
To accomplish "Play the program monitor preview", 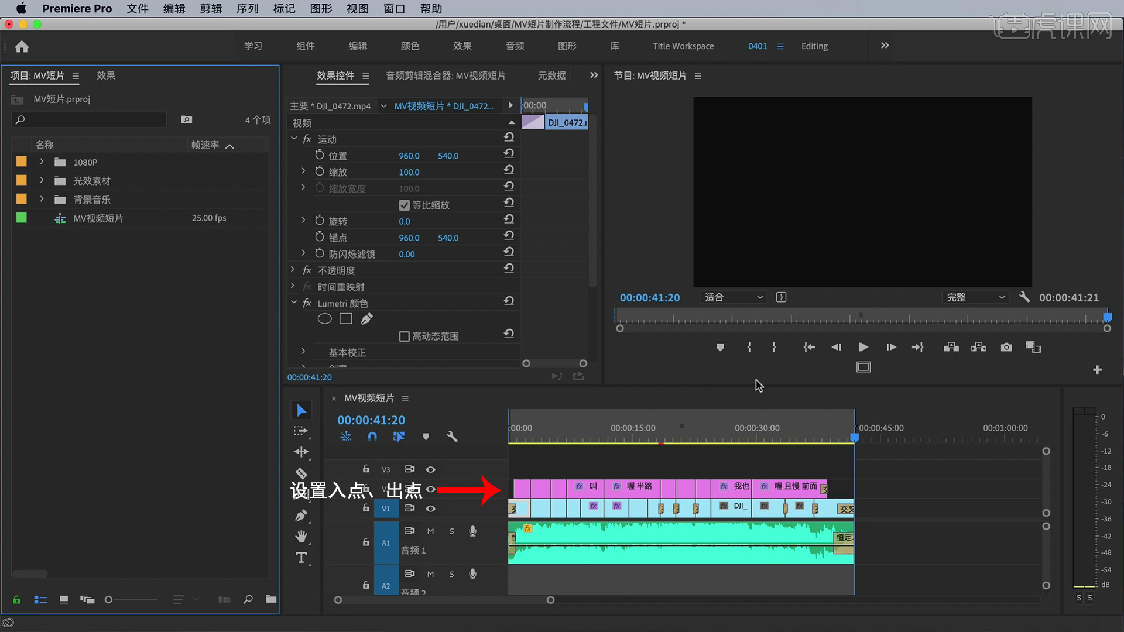I will 863,348.
